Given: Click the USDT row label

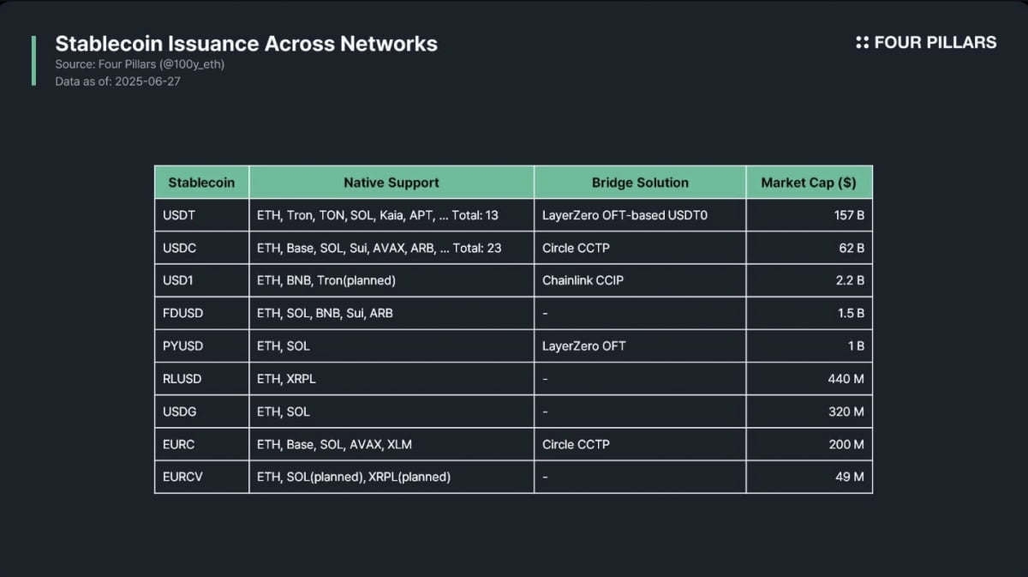Looking at the screenshot, I should [179, 215].
